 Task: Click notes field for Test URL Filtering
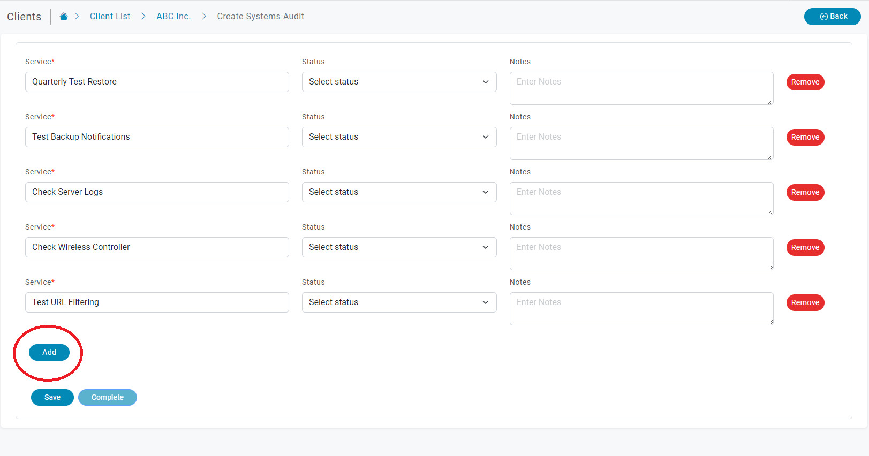(x=641, y=308)
